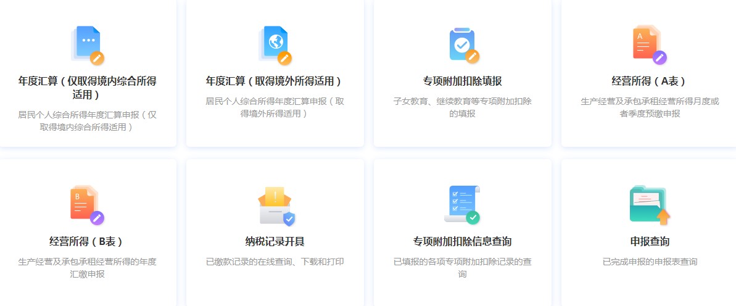This screenshot has height=306, width=736.
Task: Click the orange B document icon
Action: 88,205
